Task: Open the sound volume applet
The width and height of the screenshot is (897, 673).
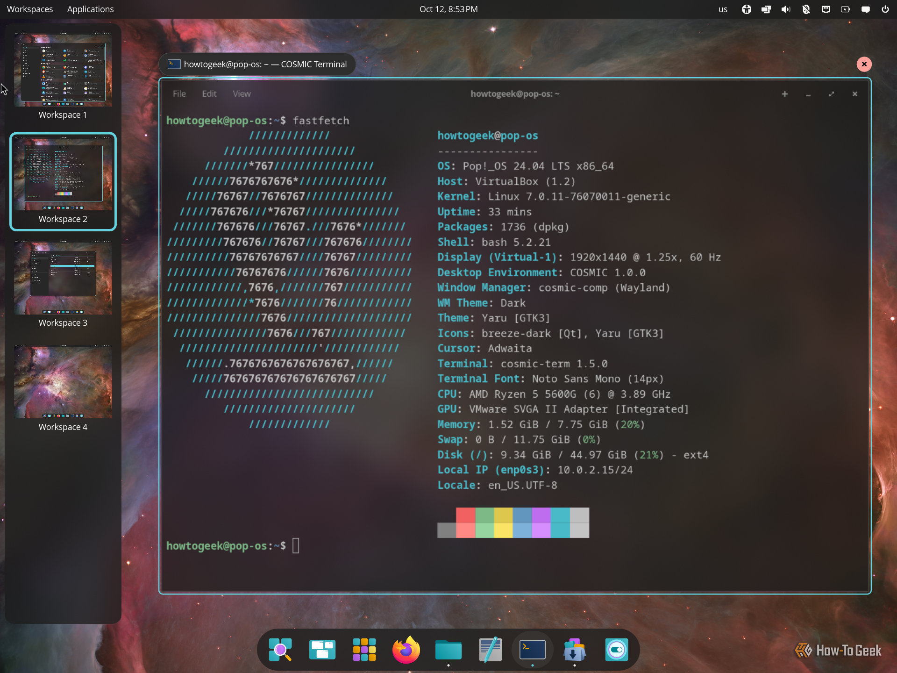Action: 786,9
